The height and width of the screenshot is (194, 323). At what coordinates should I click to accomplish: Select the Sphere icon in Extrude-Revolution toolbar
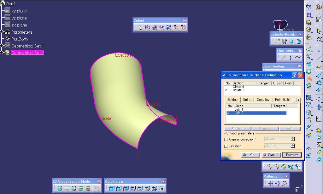pos(291,41)
